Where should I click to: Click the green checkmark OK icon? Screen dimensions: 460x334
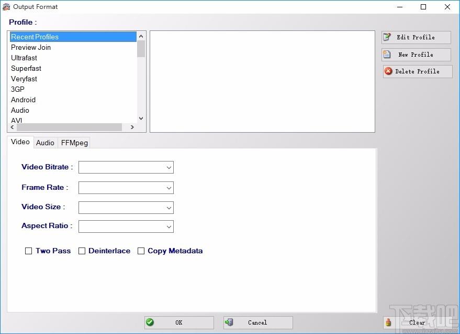pyautogui.click(x=150, y=322)
